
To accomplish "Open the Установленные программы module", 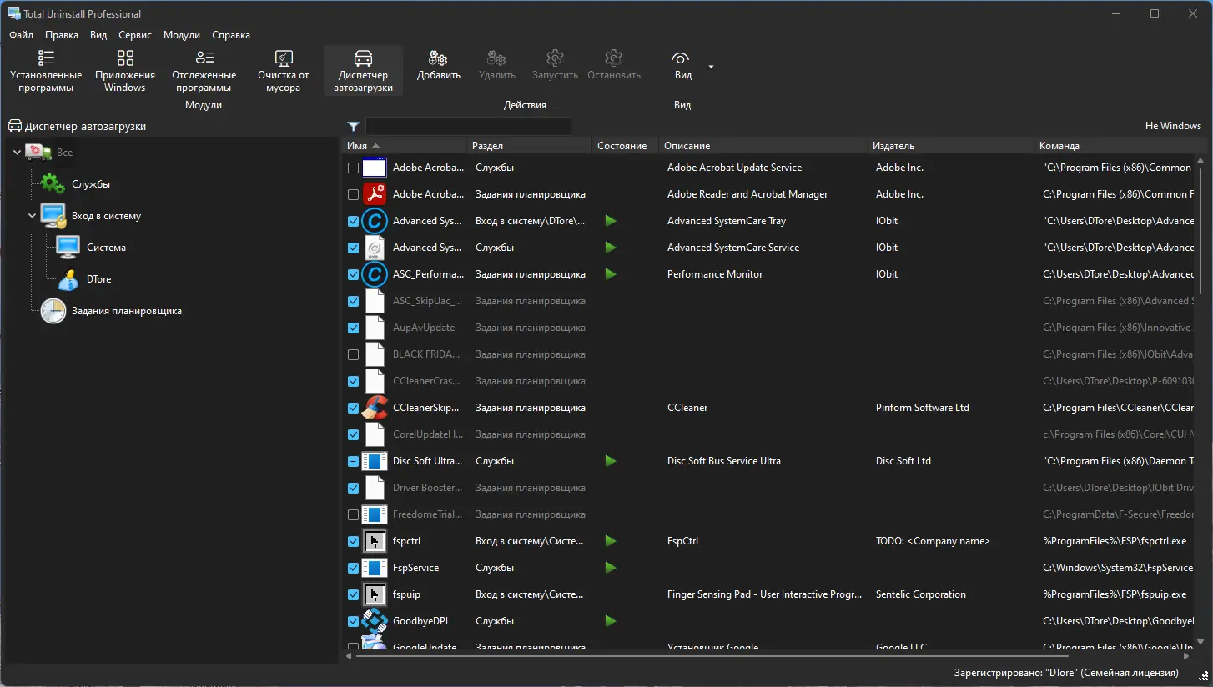I will click(46, 70).
